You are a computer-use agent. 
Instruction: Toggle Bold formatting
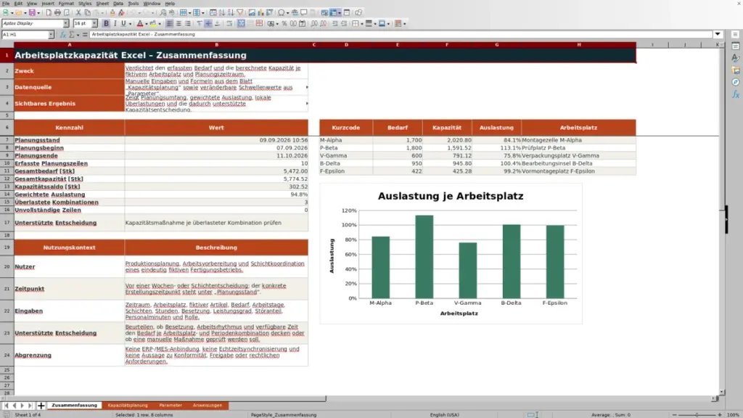pyautogui.click(x=106, y=24)
